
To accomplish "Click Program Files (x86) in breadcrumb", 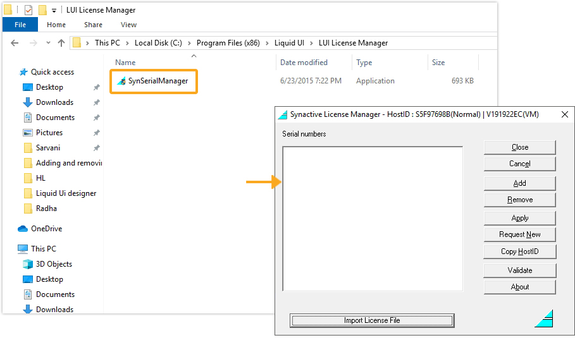I will click(228, 43).
